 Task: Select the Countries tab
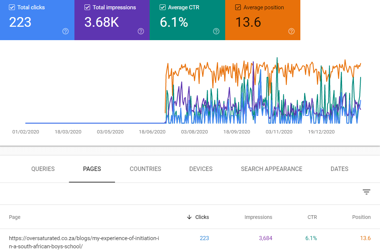[x=145, y=169]
